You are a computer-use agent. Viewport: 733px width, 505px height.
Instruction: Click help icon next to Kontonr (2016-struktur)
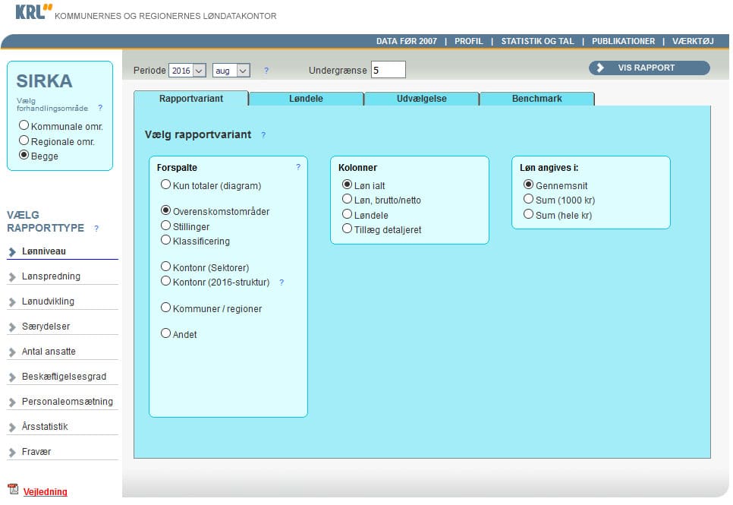point(282,282)
